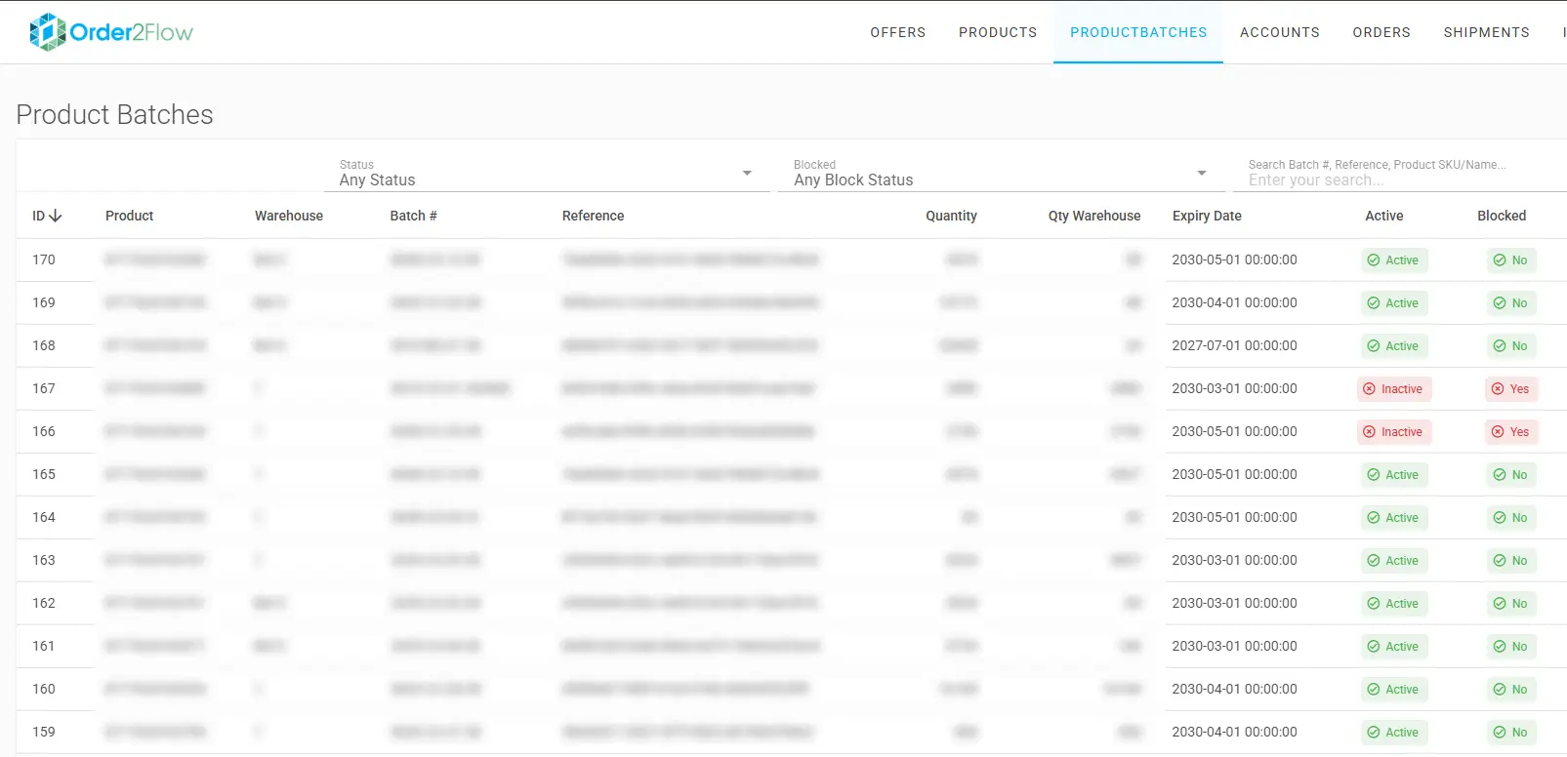
Task: Select the ProductBatches tab
Action: (1138, 32)
